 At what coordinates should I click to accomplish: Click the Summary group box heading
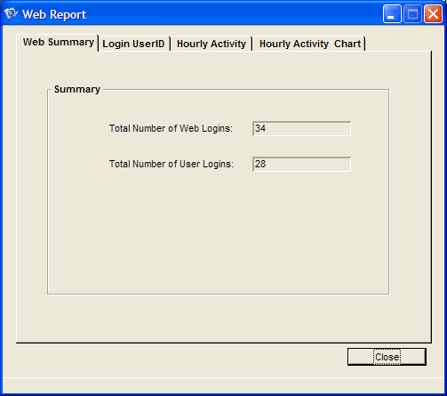pyautogui.click(x=77, y=89)
